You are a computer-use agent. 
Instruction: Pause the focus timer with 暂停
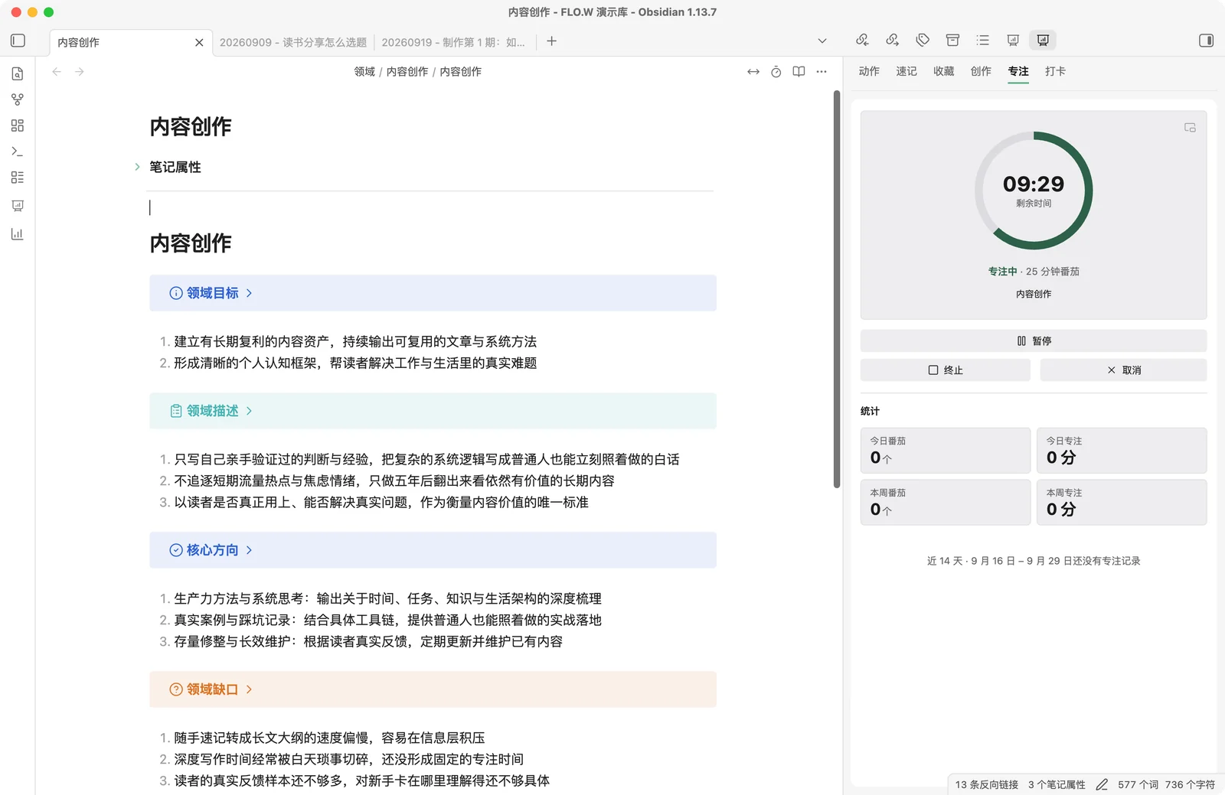(x=1034, y=340)
